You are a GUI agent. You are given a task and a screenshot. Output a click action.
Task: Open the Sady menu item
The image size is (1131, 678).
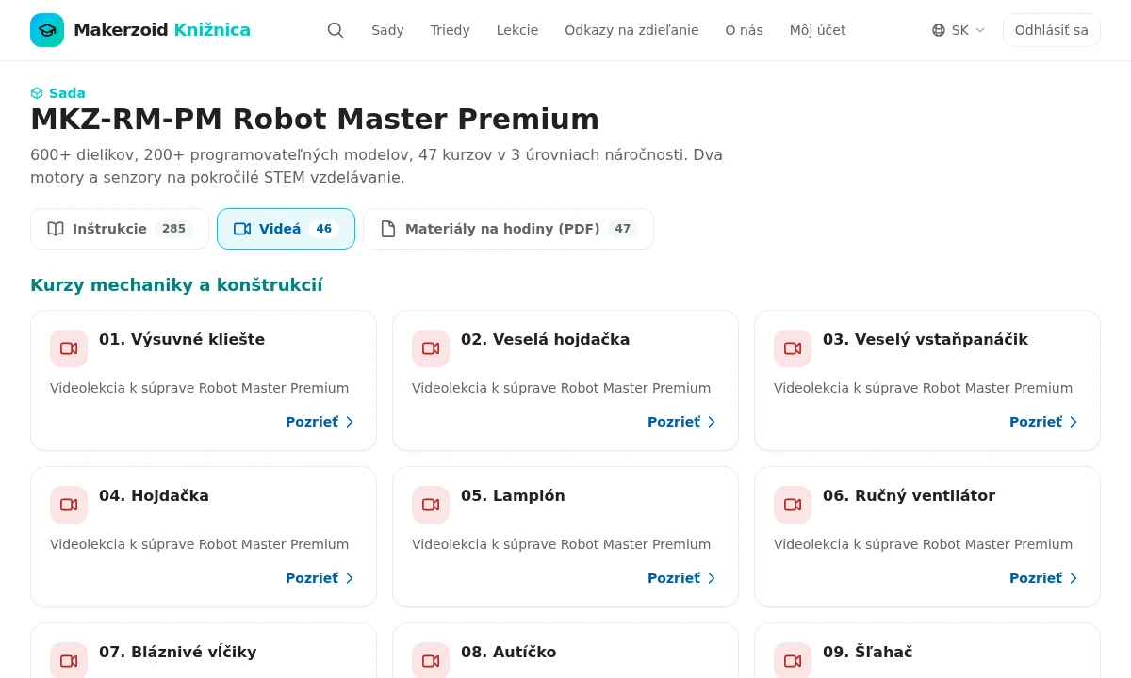(387, 30)
